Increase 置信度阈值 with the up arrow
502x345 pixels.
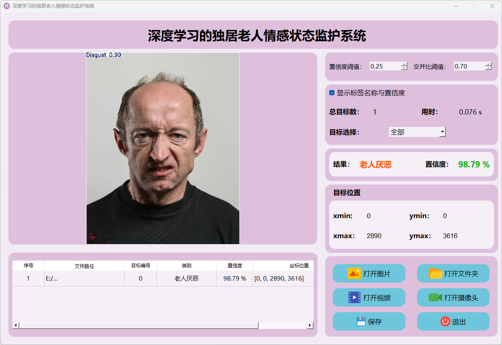tap(404, 64)
